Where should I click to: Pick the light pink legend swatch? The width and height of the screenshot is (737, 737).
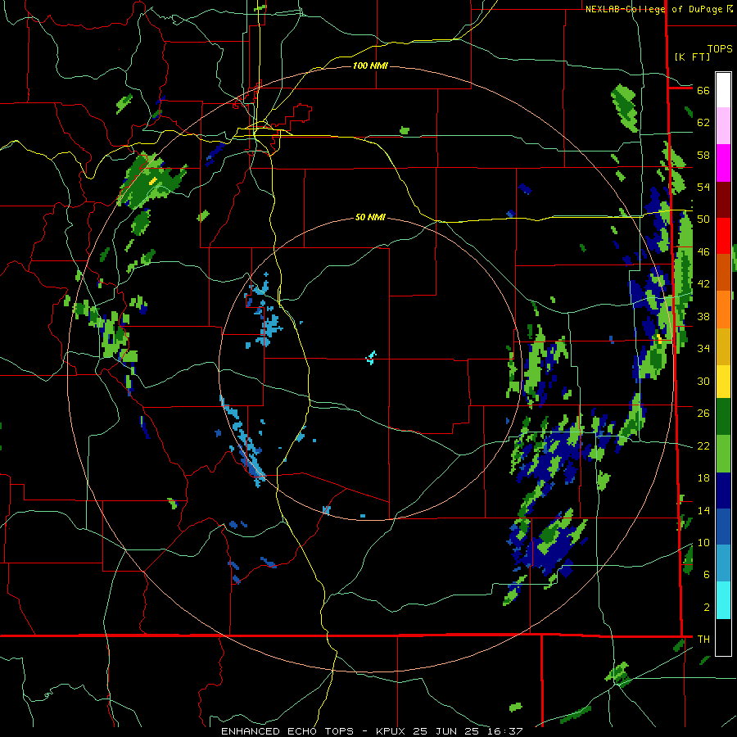(723, 126)
